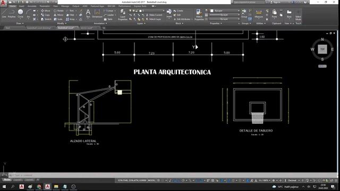Open Chrome from the taskbar

39,186
